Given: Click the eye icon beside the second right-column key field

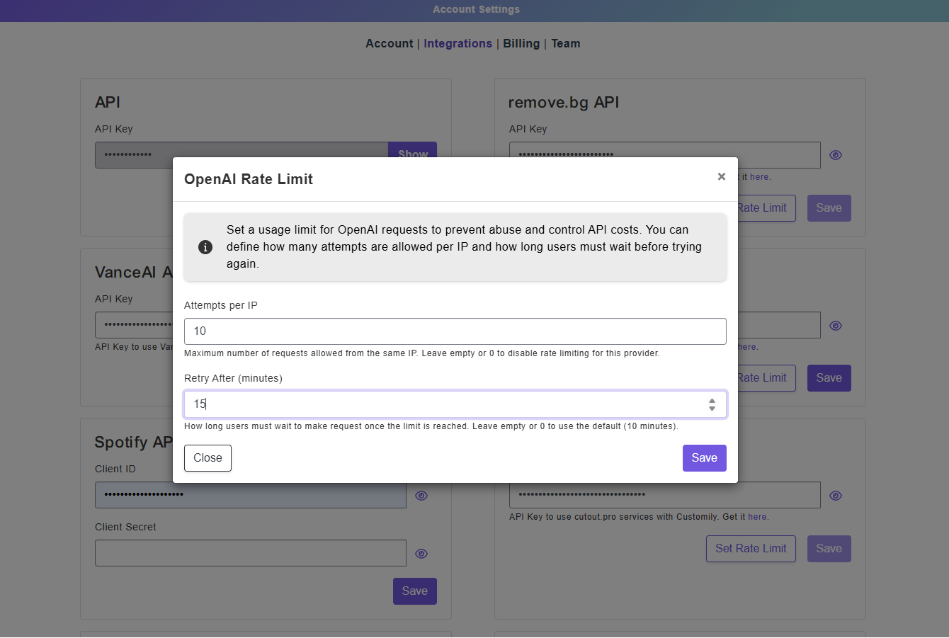Looking at the screenshot, I should pyautogui.click(x=836, y=326).
